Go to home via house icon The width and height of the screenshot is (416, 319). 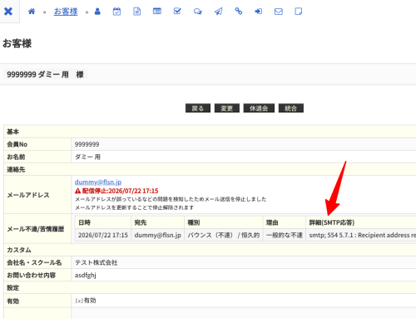click(32, 12)
